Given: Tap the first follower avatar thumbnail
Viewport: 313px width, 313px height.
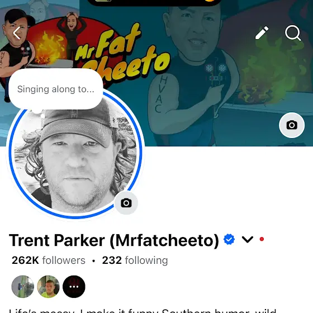Looking at the screenshot, I should point(23,287).
